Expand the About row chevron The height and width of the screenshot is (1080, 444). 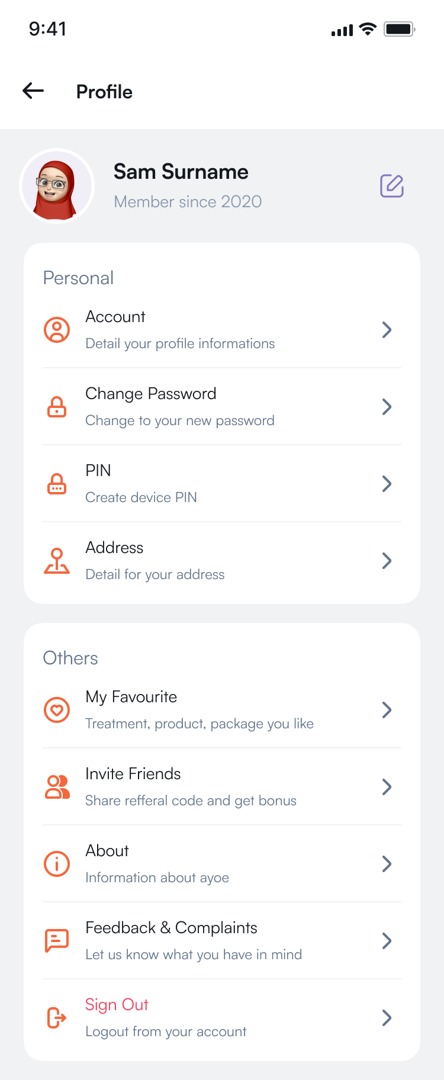(x=387, y=864)
